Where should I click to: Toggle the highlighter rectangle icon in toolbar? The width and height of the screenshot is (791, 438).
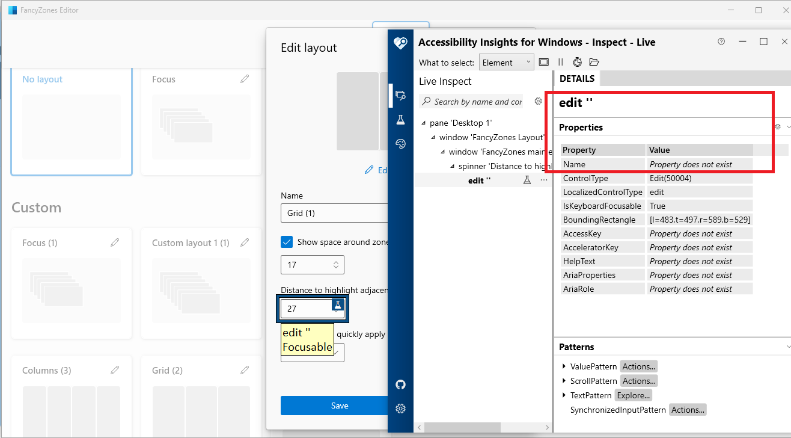[x=543, y=62]
